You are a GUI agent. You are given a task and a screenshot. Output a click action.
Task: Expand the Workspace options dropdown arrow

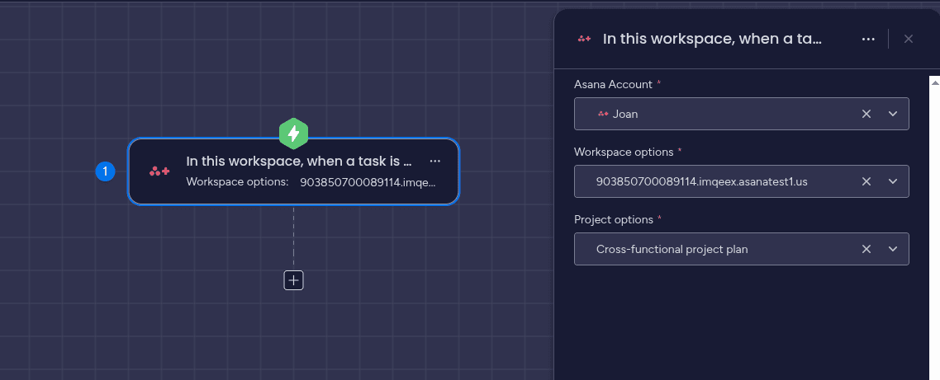click(893, 181)
